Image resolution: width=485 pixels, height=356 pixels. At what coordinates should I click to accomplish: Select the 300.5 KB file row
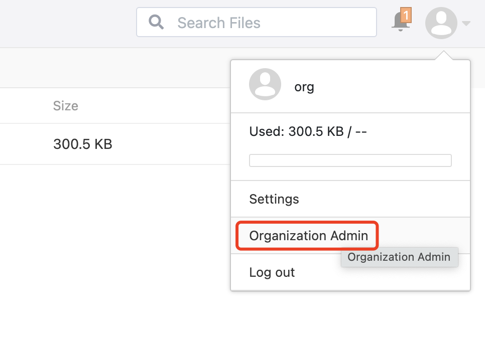[x=115, y=144]
